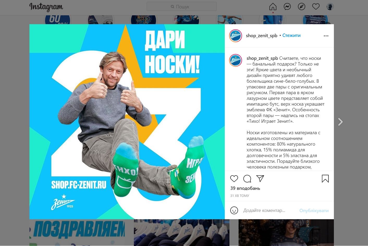368x246 pixels.
Task: Open the Messenger direct messages icon
Action: [287, 7]
